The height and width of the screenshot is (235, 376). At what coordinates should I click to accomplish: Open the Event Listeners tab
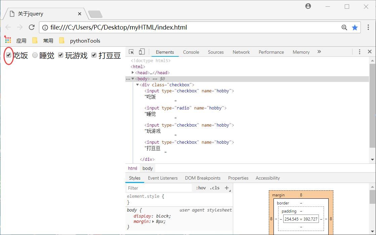(x=163, y=178)
